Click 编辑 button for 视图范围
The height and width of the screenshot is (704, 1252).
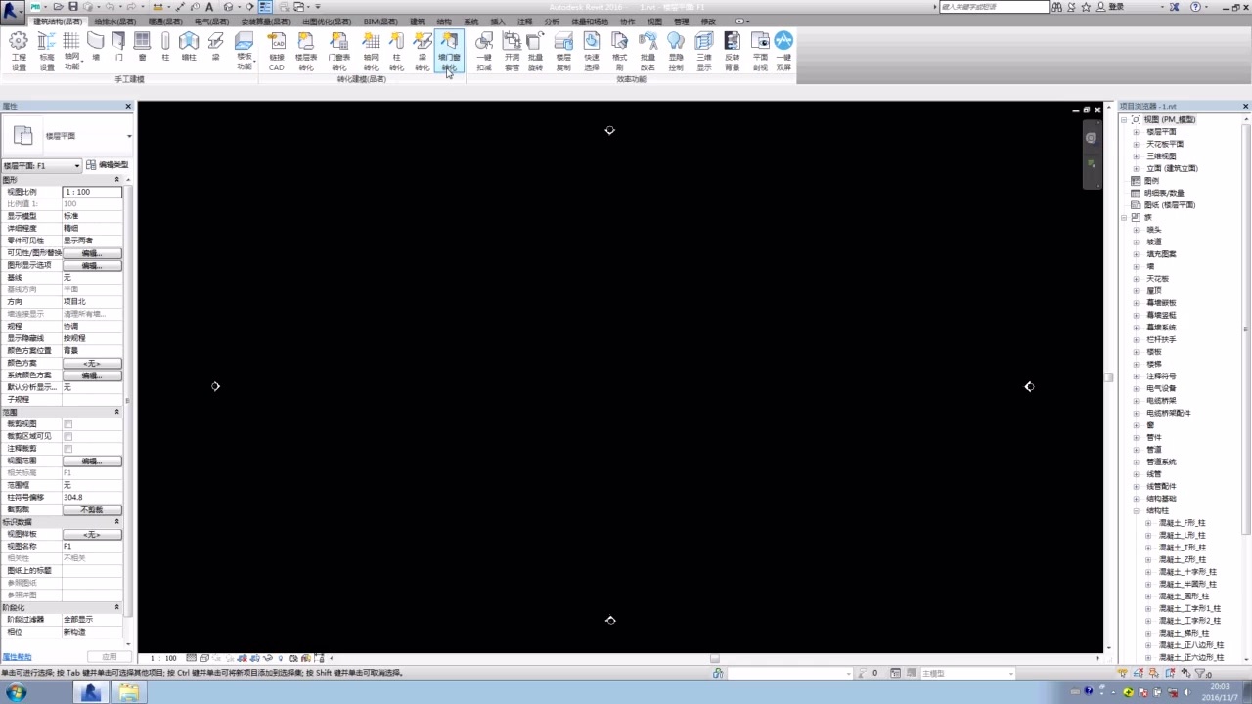point(92,461)
